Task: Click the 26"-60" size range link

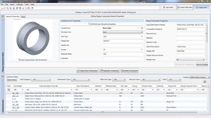Action: click(x=15, y=93)
